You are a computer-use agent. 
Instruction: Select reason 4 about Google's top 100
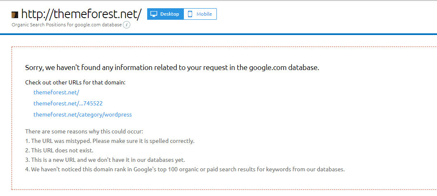click(185, 169)
